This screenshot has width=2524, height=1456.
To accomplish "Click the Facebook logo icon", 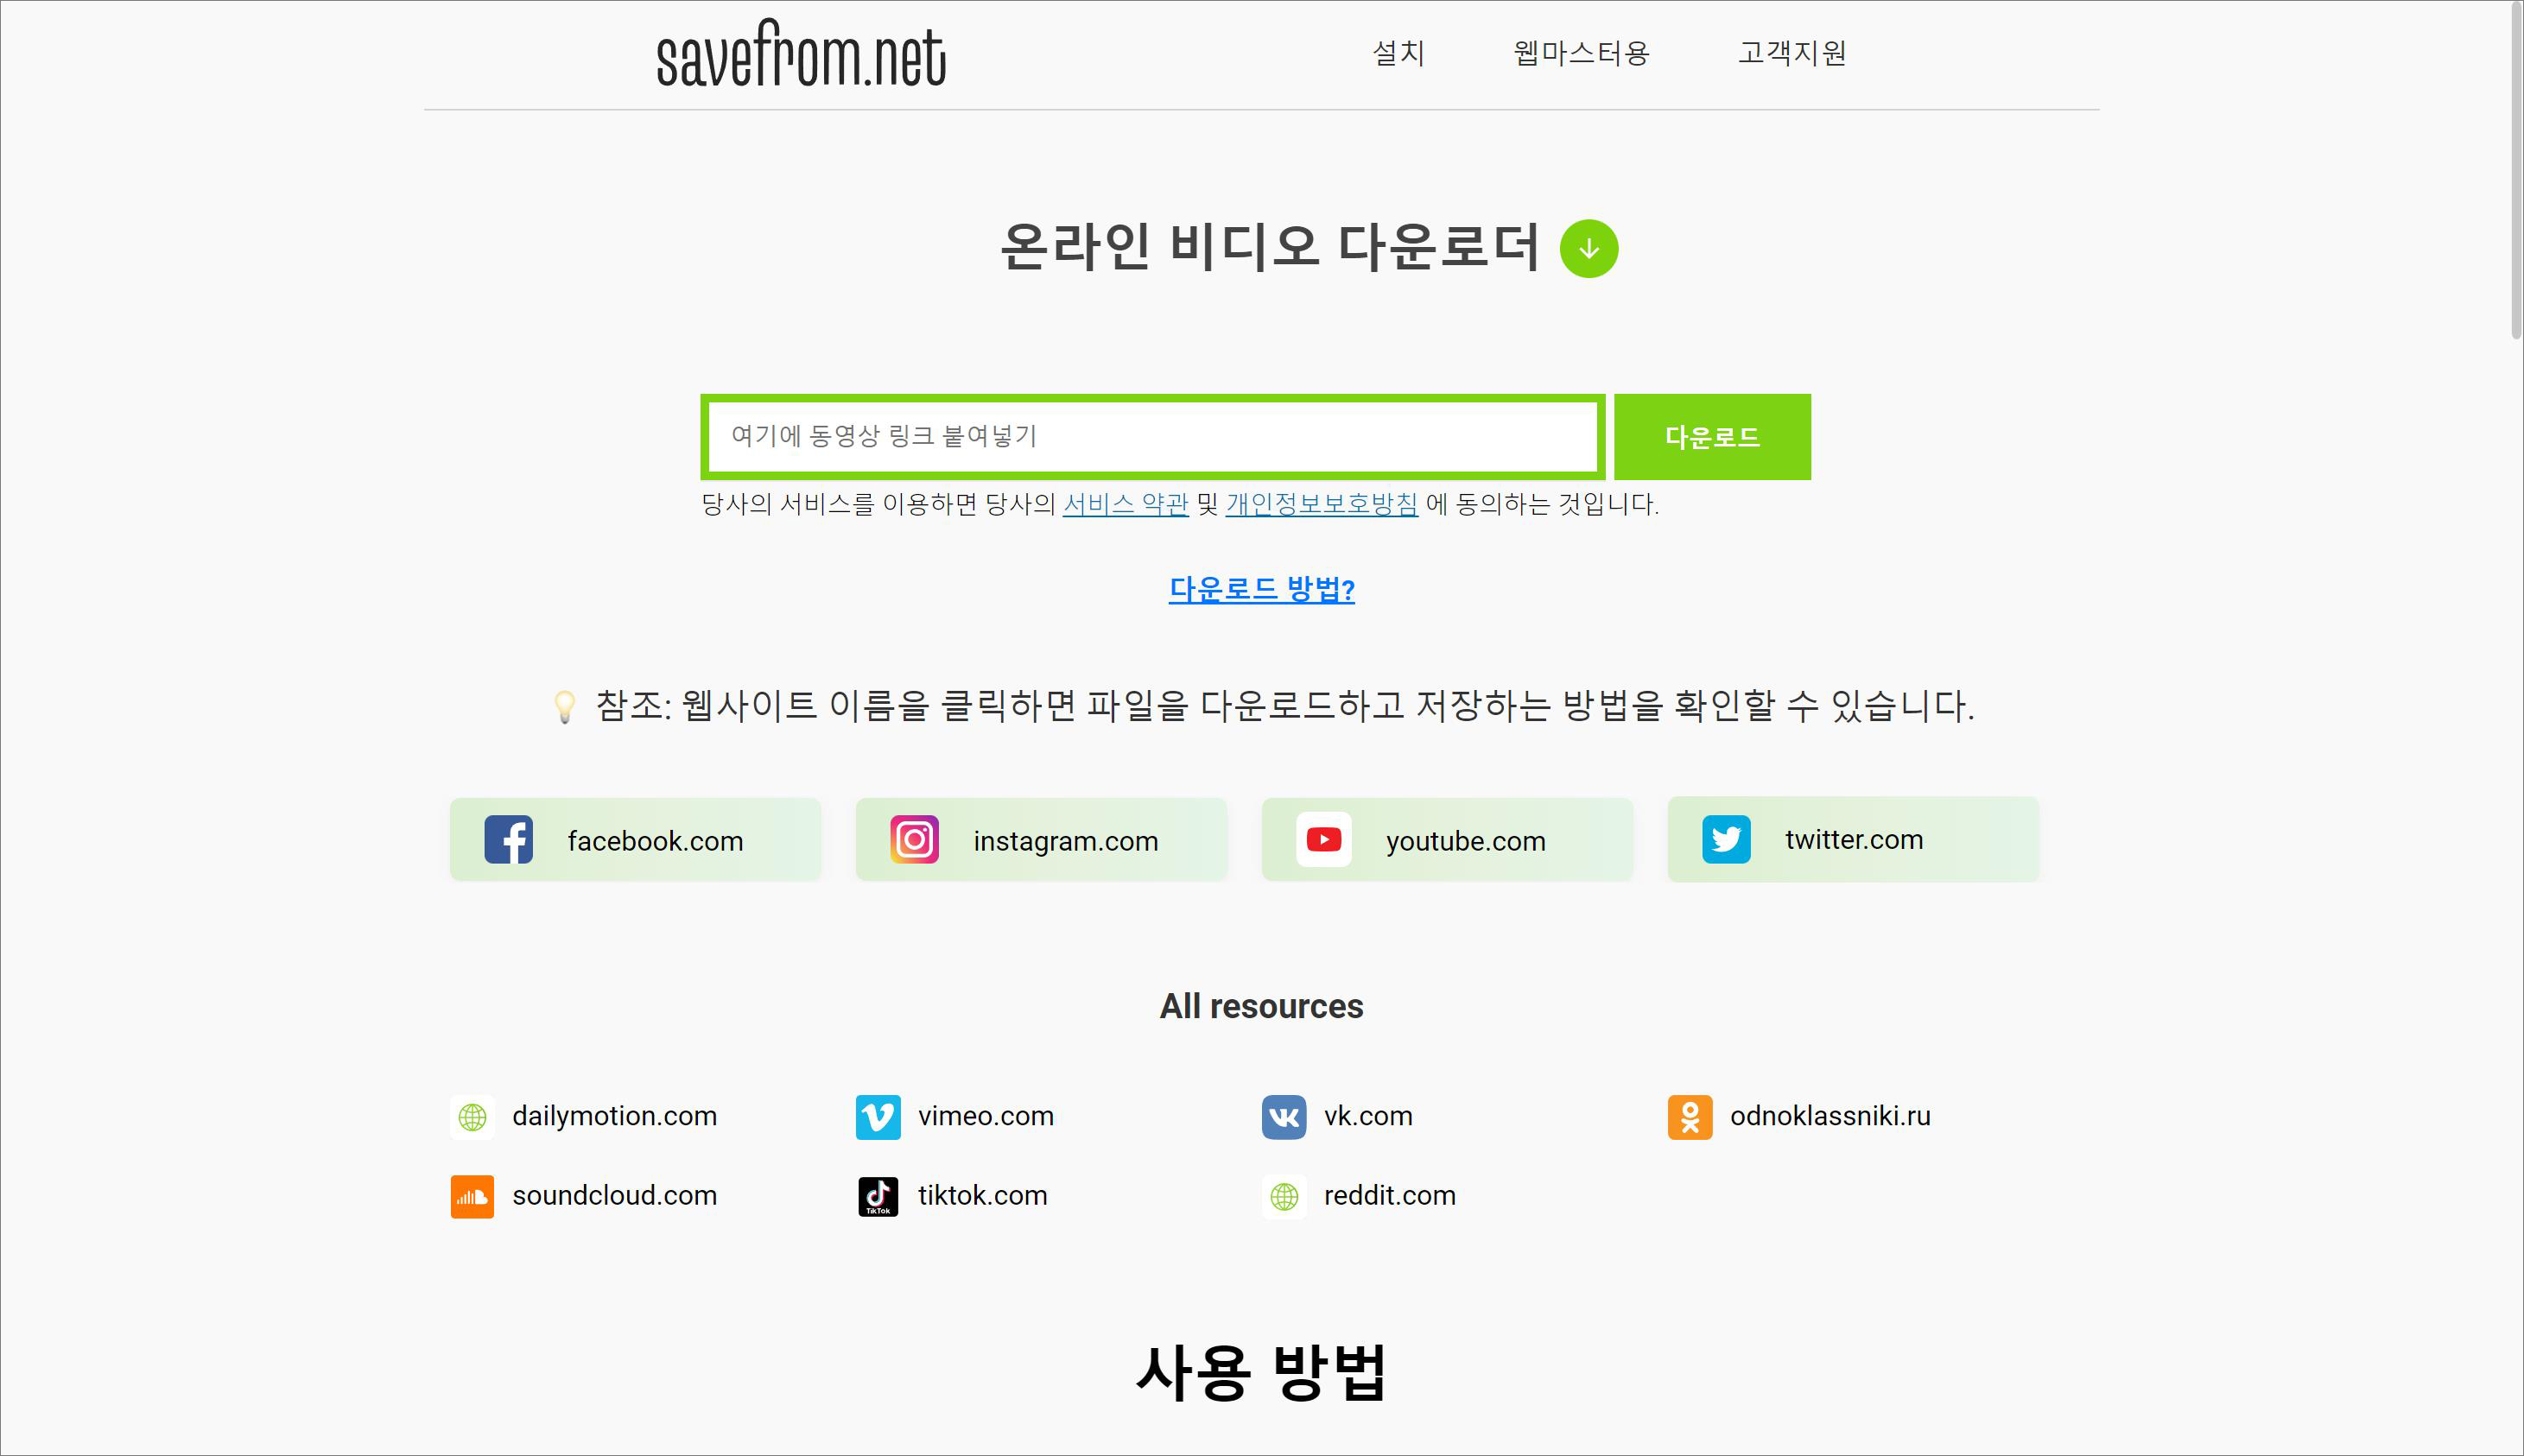I will 508,839.
